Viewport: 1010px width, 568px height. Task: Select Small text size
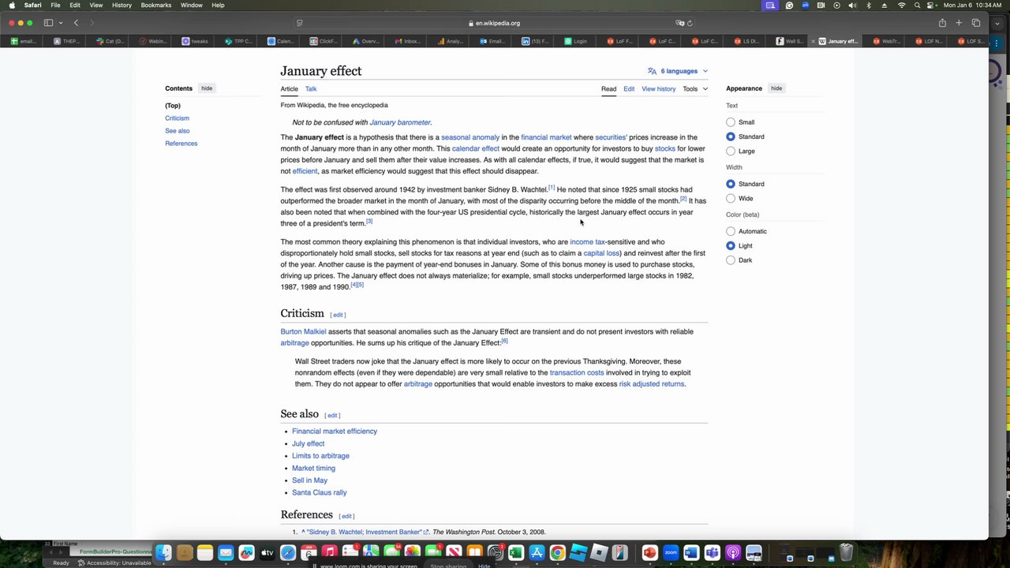pos(731,122)
